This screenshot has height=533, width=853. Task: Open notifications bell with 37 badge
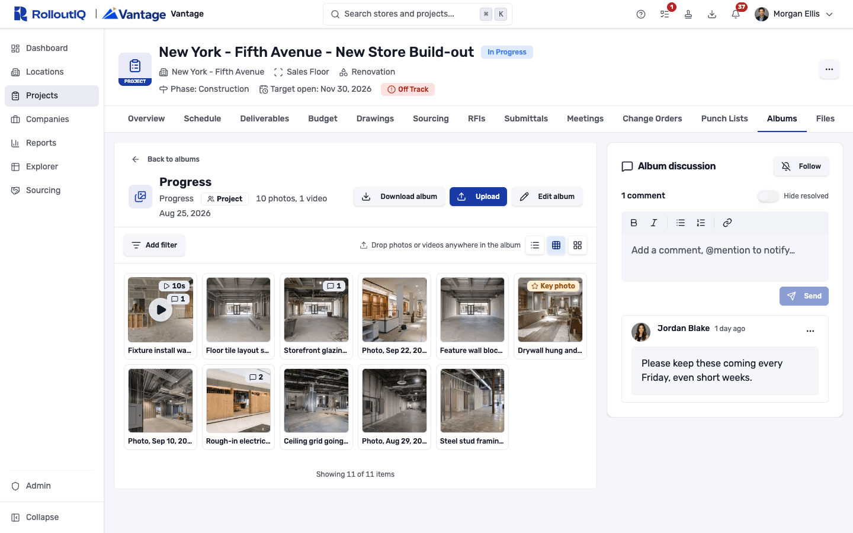coord(736,14)
